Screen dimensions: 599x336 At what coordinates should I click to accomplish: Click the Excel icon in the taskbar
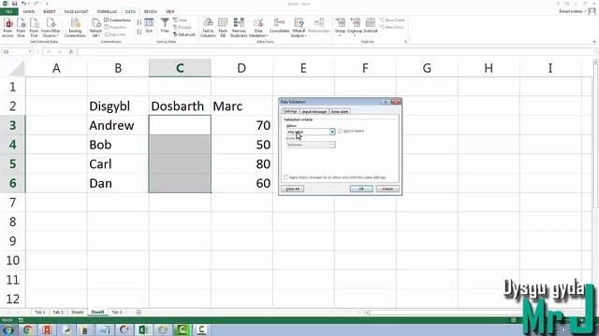pos(143,329)
